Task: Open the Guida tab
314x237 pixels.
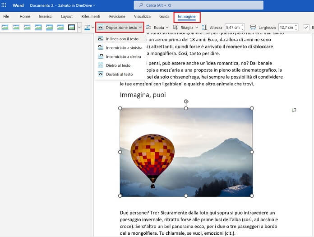Action: pyautogui.click(x=164, y=16)
